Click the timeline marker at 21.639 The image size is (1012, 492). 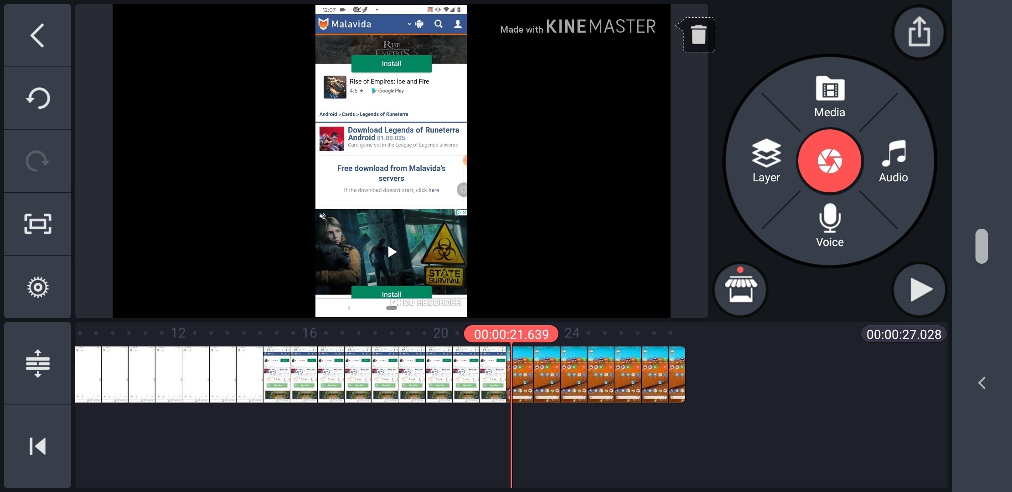[511, 334]
